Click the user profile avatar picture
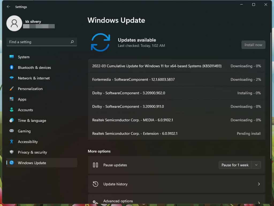Screen dimensions: 274x206 [14, 23]
